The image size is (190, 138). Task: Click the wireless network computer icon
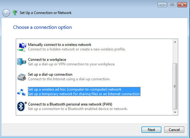click(22, 47)
